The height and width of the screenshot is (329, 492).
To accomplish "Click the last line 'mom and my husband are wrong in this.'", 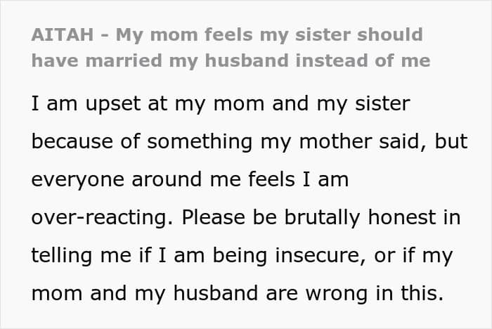I will [238, 294].
